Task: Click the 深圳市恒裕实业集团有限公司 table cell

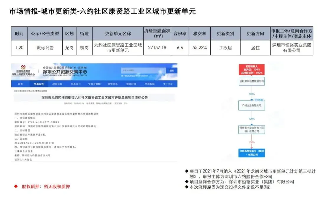Action: click(292, 48)
